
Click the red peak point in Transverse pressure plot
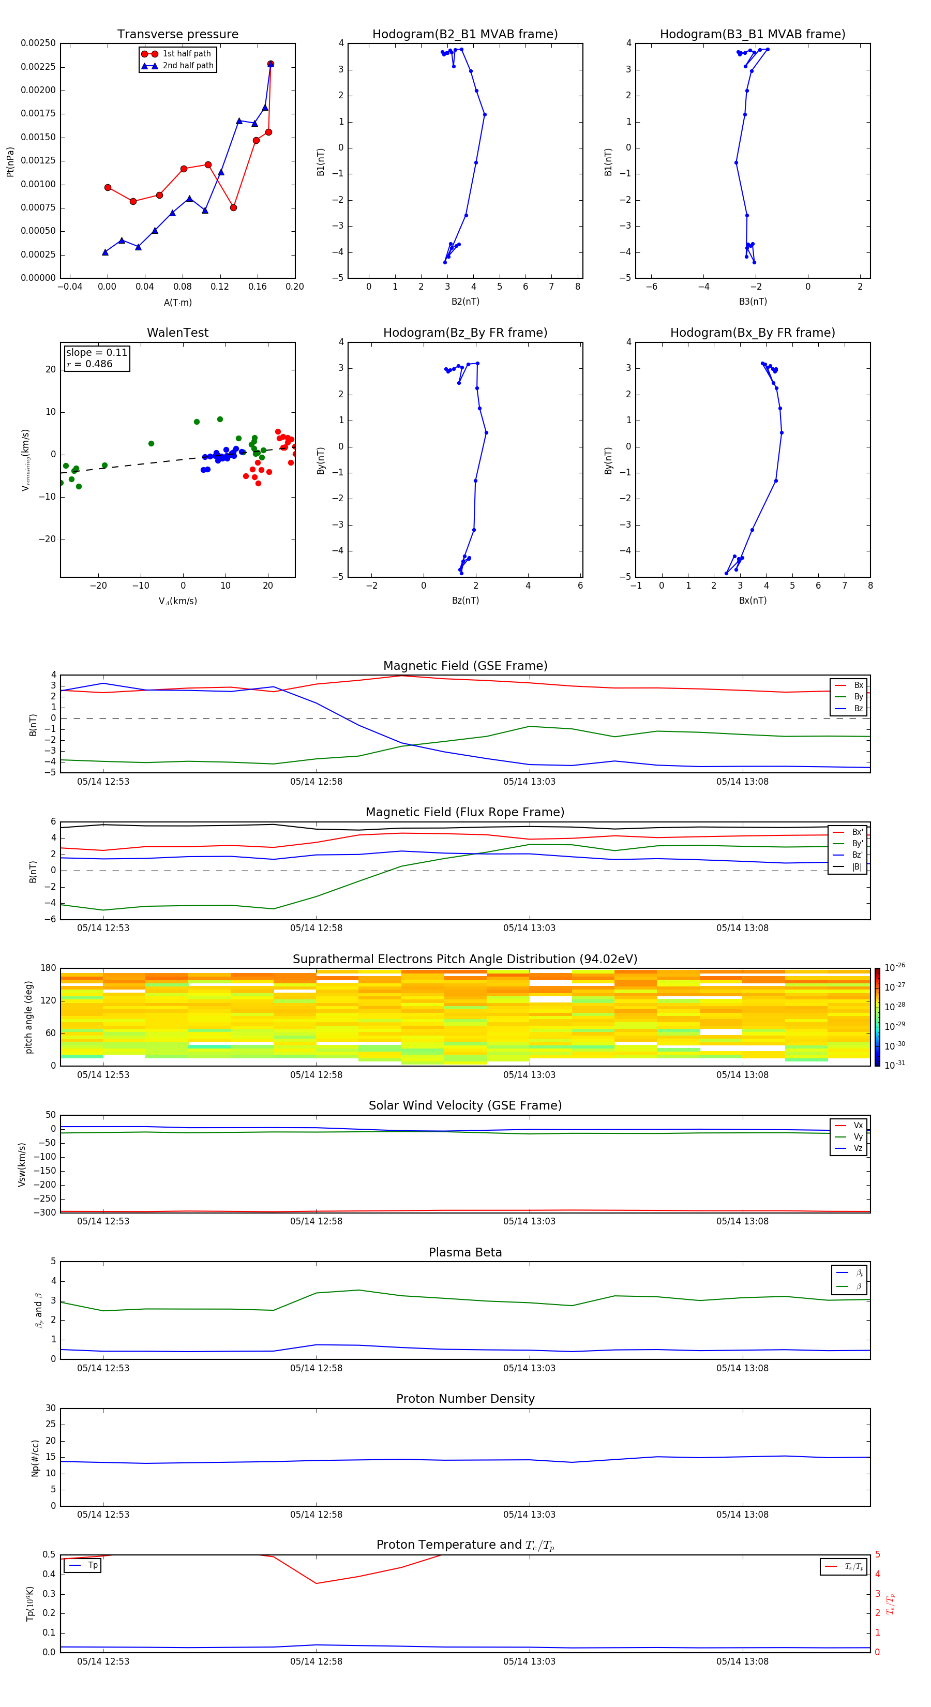click(x=271, y=64)
